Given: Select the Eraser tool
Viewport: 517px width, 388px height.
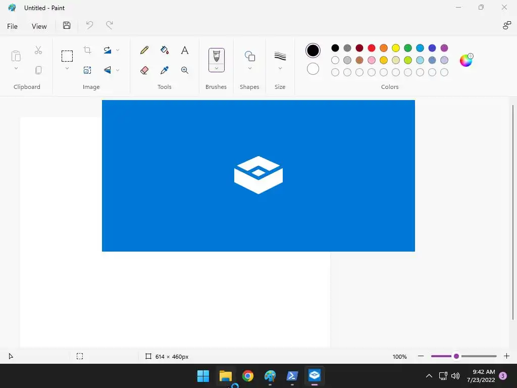Looking at the screenshot, I should click(x=144, y=70).
